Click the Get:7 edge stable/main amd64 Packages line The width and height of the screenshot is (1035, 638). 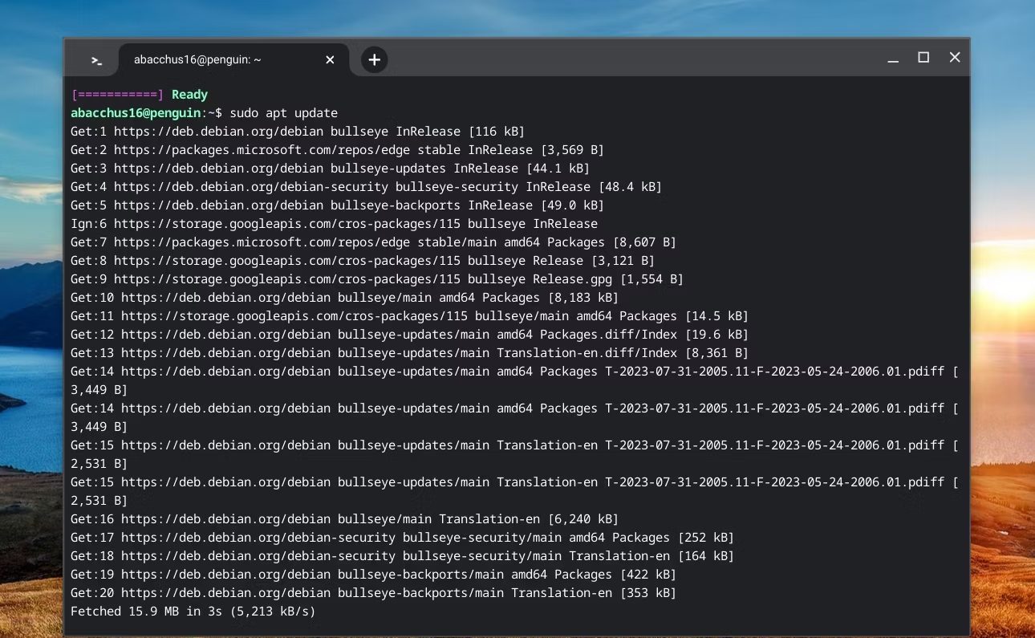point(373,242)
